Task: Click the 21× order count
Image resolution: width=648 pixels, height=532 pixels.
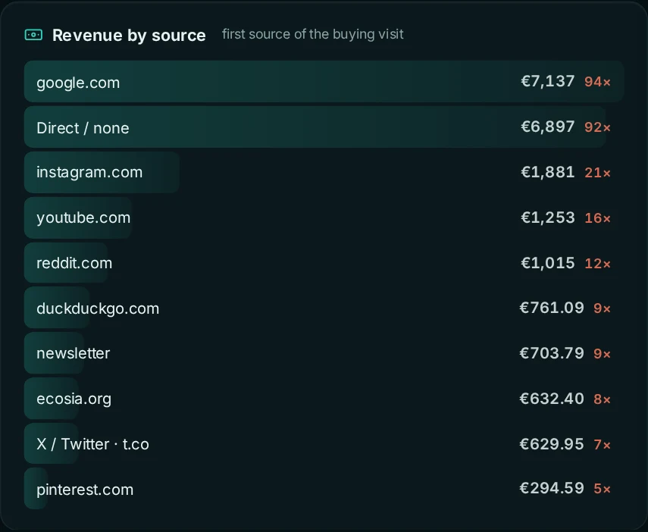Action: point(597,173)
